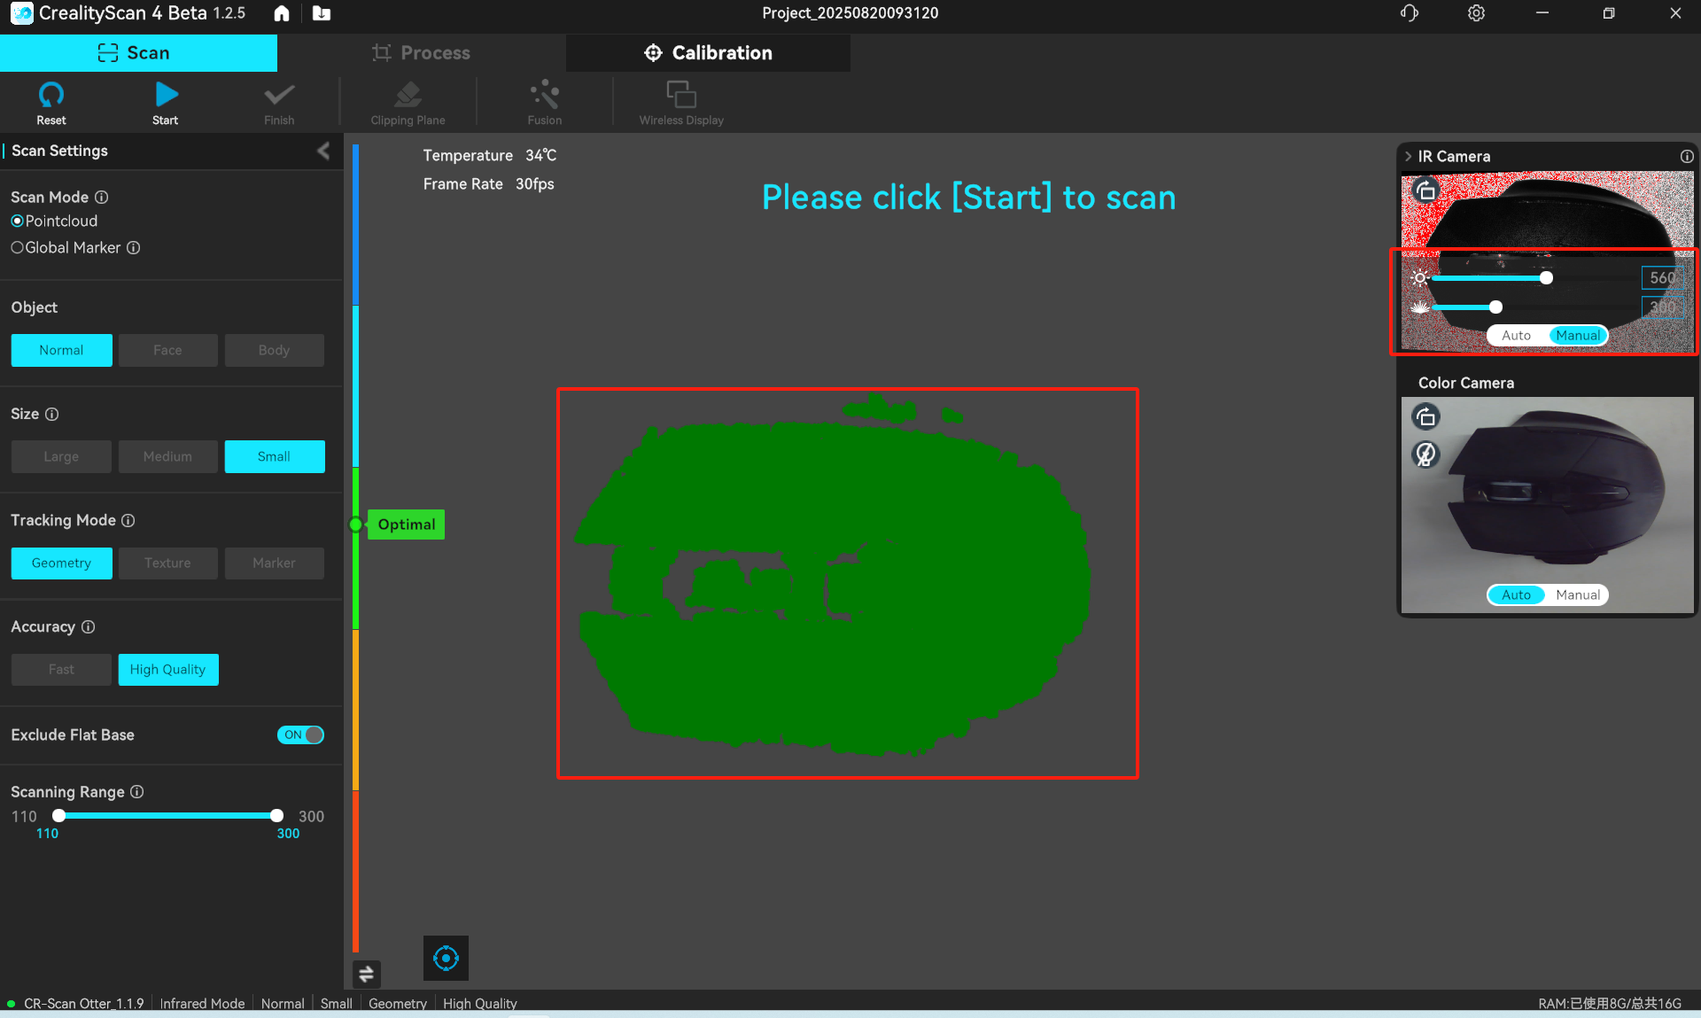Turn off Exclude Flat Base switch

[x=301, y=734]
